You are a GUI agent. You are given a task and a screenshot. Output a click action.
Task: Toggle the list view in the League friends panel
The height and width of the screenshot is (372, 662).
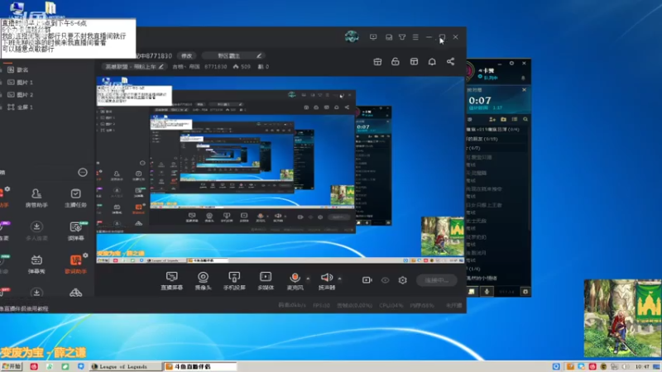[x=514, y=119]
